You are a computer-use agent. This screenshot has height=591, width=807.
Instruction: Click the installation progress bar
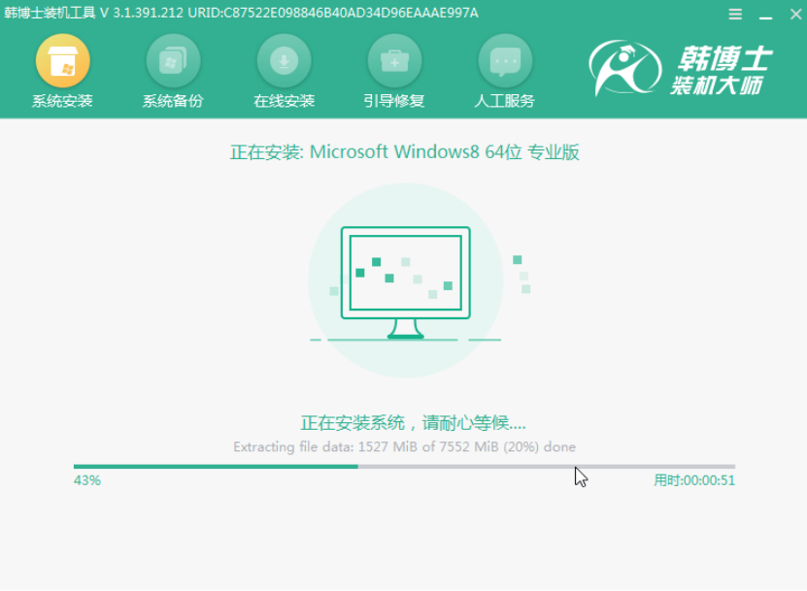tap(403, 464)
